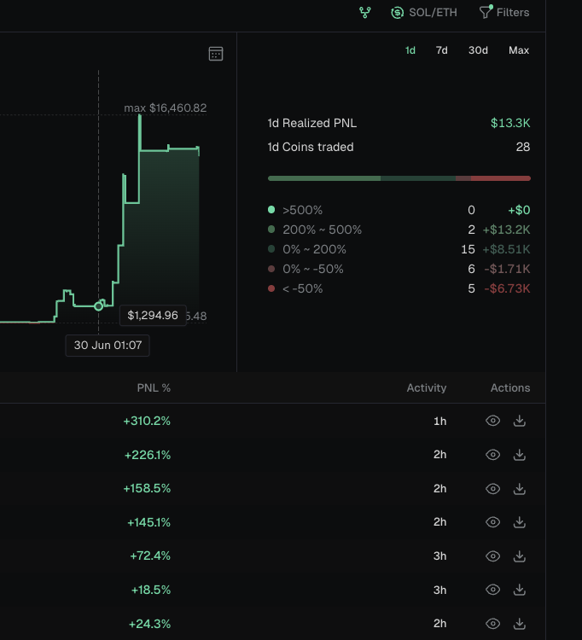Click the 200% ~ 500% legend dot

click(271, 230)
